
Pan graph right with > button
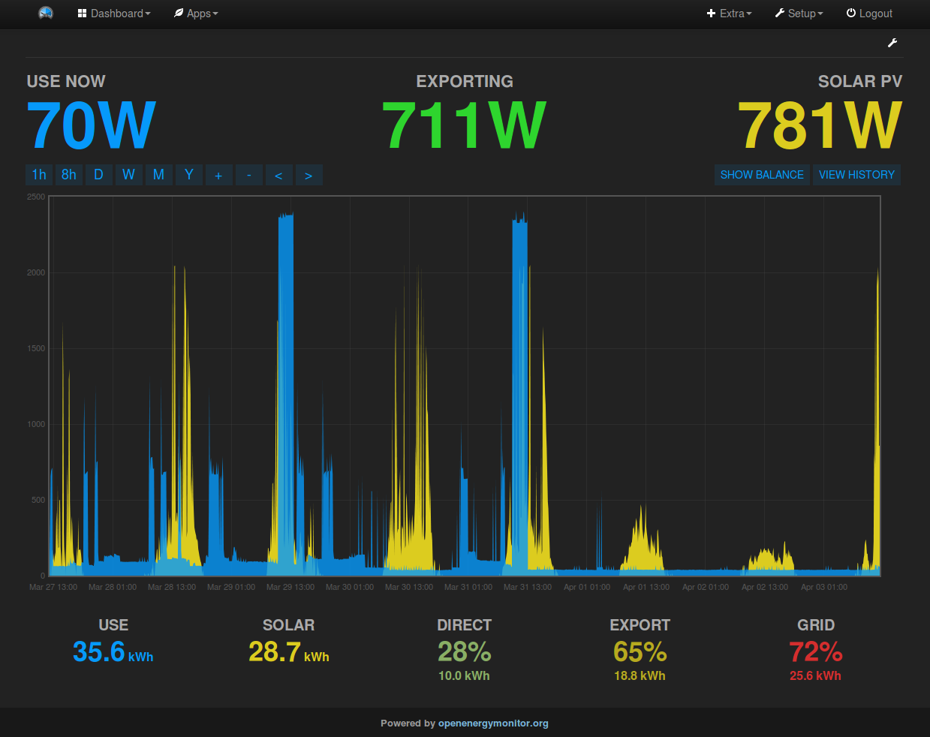click(x=308, y=175)
